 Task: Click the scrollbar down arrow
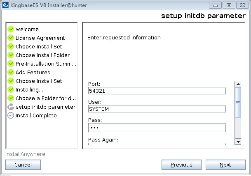237,142
